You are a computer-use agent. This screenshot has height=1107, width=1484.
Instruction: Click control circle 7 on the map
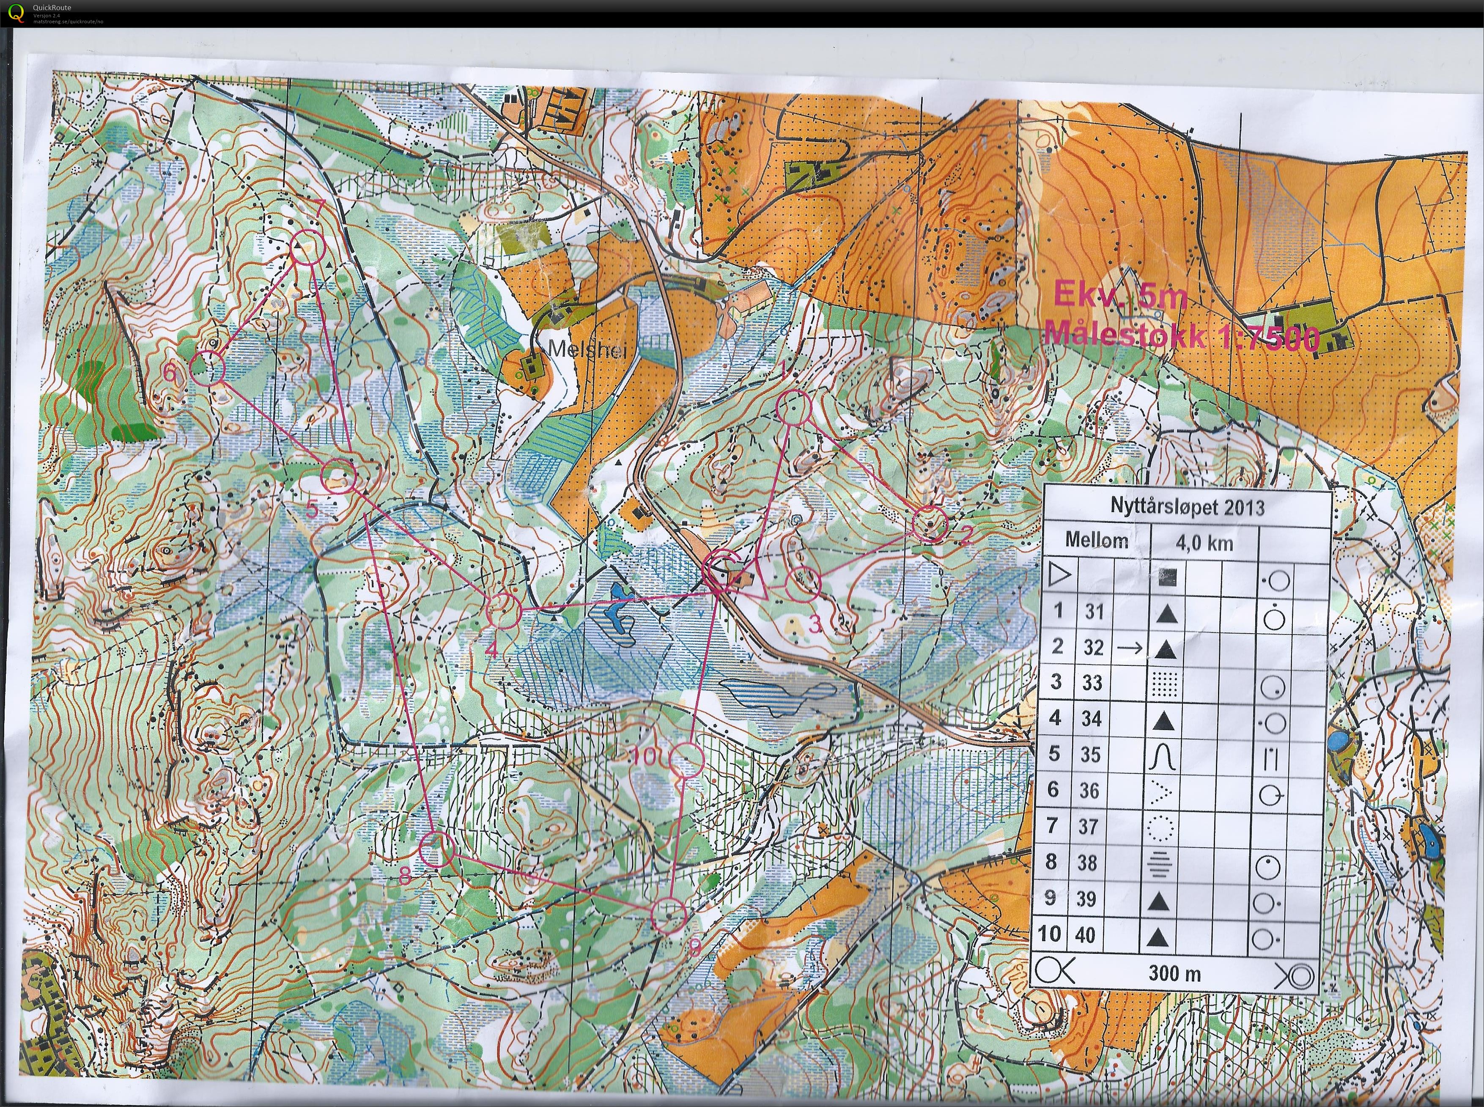[308, 247]
